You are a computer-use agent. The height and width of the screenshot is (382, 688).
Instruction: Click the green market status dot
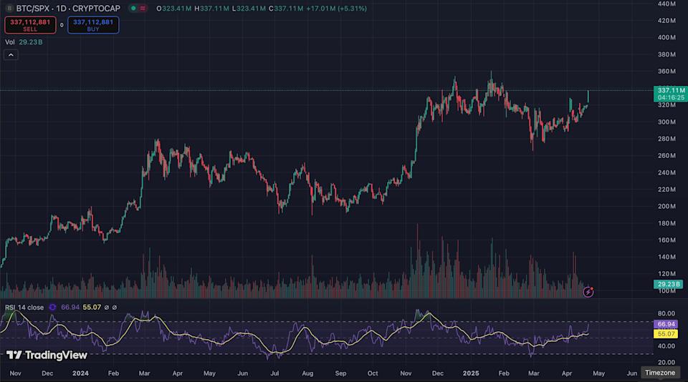(x=133, y=9)
